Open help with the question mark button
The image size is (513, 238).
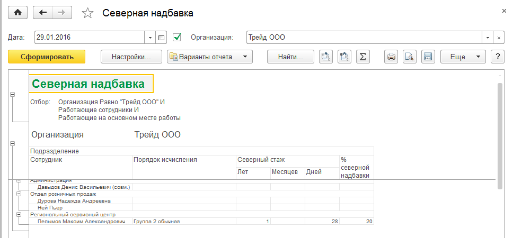(x=498, y=57)
